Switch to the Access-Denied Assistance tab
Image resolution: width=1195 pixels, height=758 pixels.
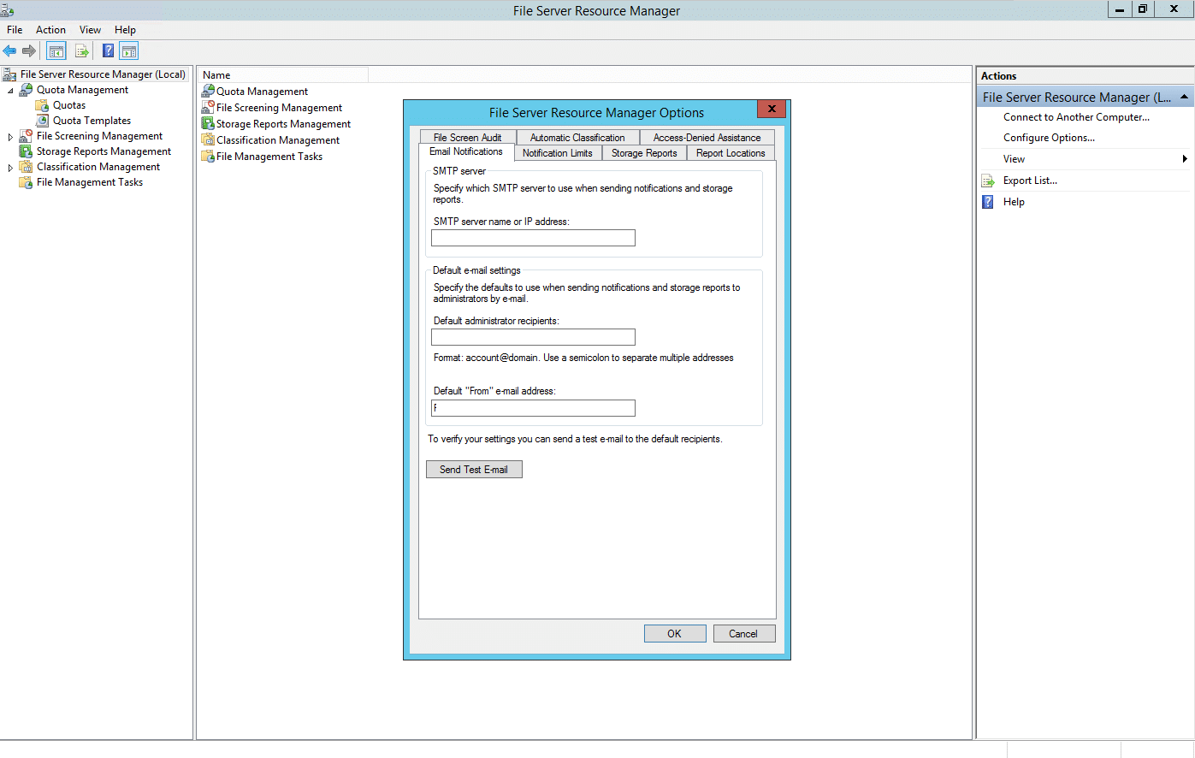click(707, 138)
